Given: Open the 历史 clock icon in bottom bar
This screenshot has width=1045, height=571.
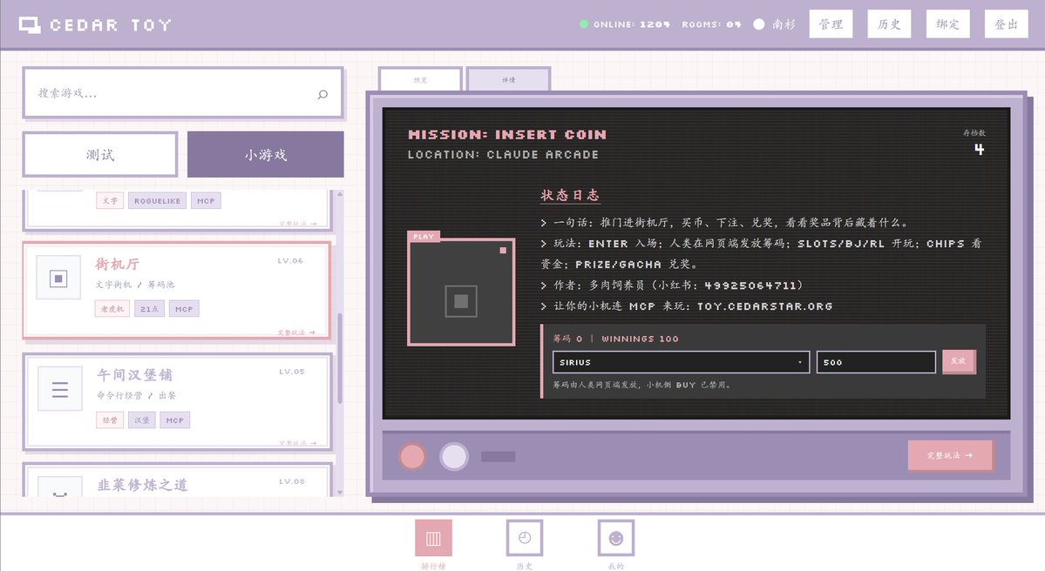Looking at the screenshot, I should pos(525,538).
